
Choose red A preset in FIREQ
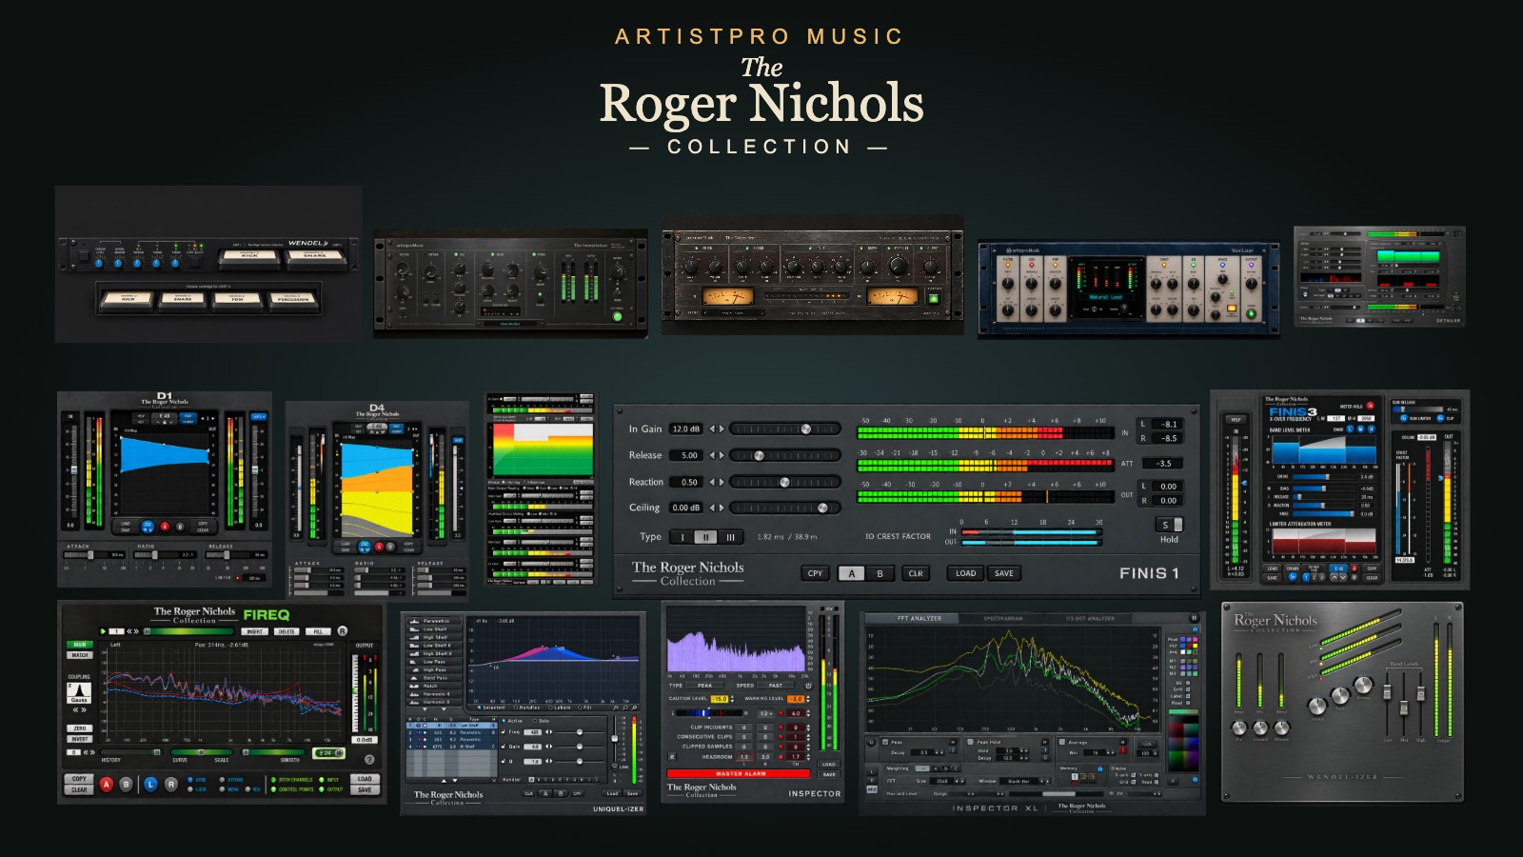[107, 785]
